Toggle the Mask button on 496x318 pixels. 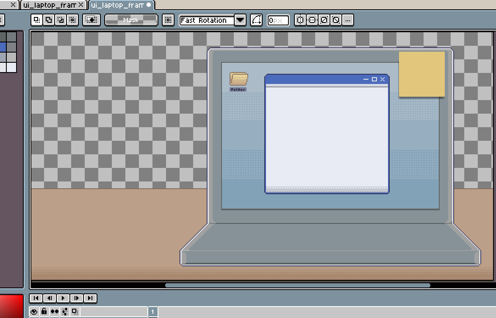(131, 20)
